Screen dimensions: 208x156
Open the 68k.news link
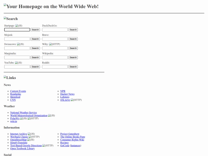point(65,100)
